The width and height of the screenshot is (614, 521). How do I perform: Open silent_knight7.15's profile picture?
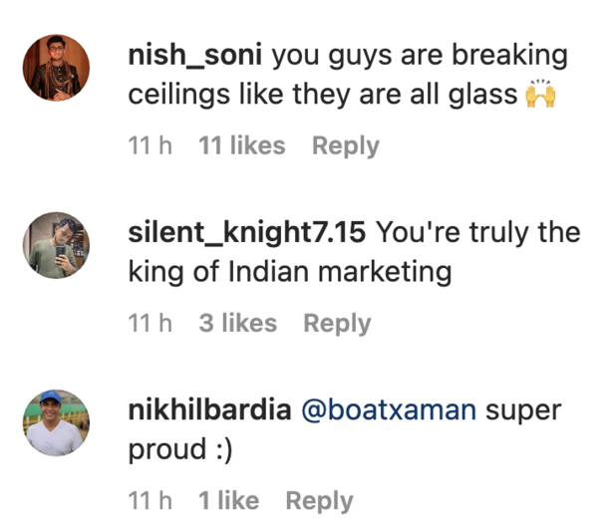pyautogui.click(x=56, y=245)
